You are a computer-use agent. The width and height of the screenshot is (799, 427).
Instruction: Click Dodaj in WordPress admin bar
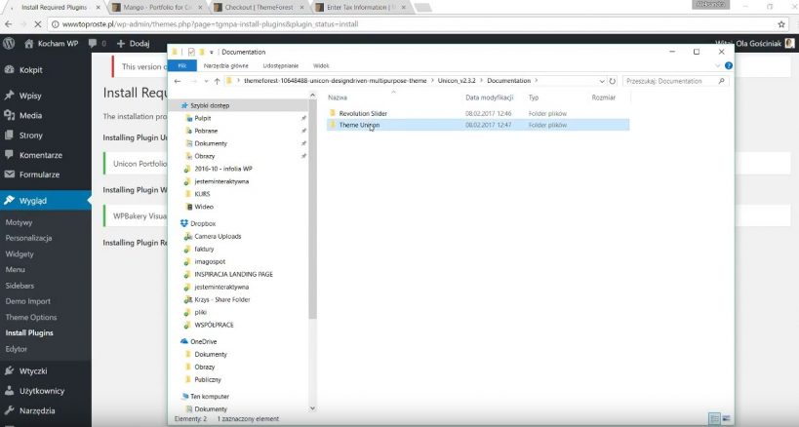[x=134, y=43]
